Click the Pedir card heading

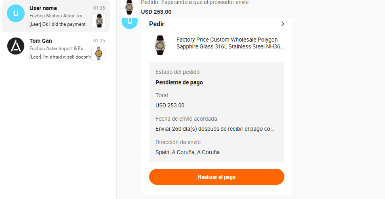point(157,24)
